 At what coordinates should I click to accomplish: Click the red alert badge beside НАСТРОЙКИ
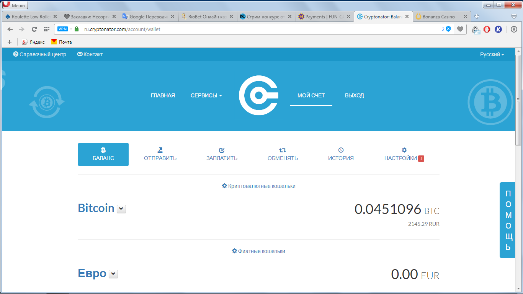coord(421,158)
